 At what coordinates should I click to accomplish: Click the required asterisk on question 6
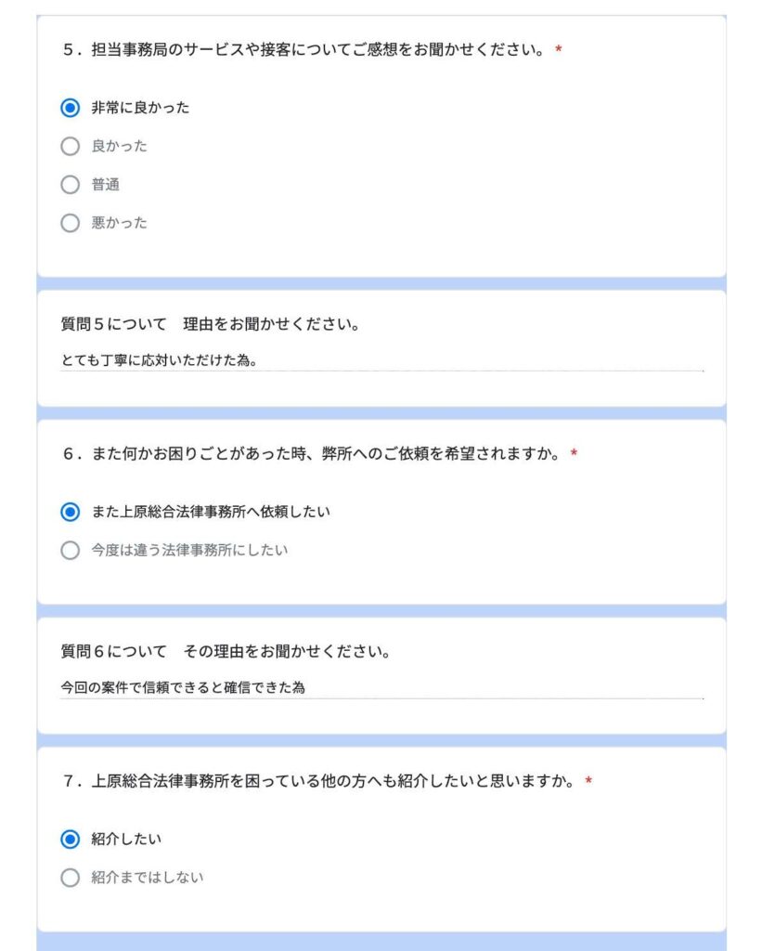pos(574,454)
